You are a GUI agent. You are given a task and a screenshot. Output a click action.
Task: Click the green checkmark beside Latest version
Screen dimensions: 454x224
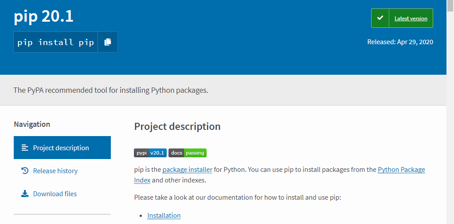point(380,18)
